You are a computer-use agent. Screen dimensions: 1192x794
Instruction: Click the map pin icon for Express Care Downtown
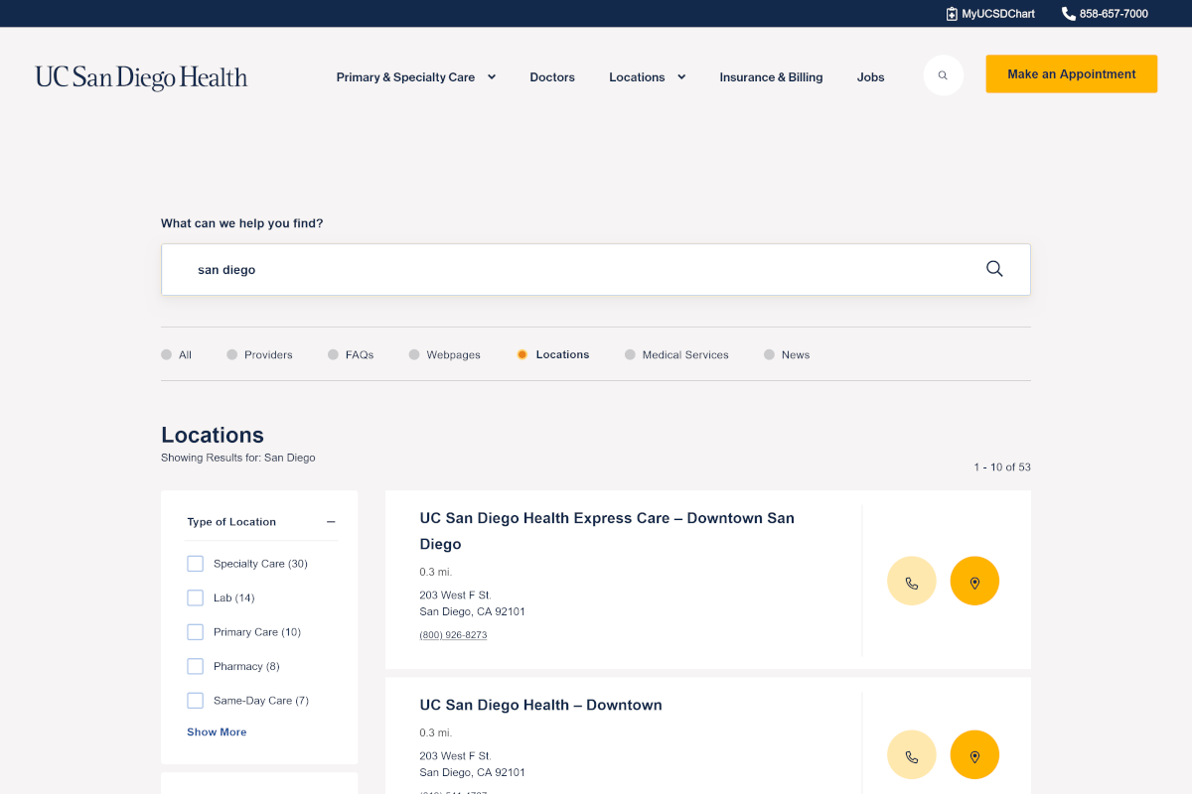pos(974,581)
